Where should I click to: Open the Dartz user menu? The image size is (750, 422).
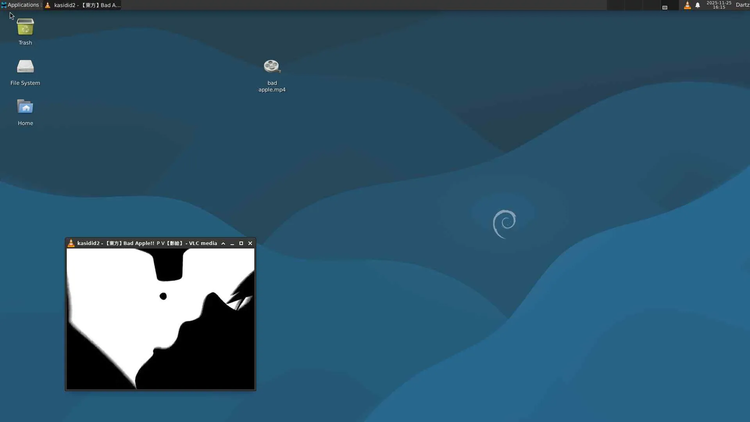pos(742,5)
